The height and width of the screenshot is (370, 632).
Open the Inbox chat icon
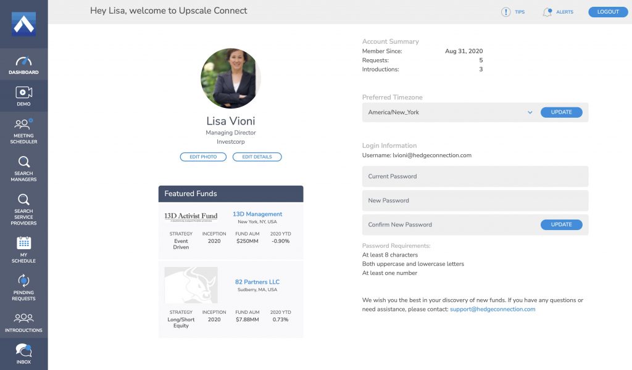23,351
